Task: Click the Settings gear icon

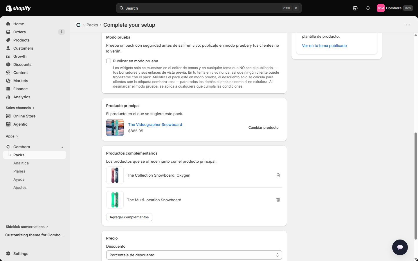Action: pos(8,253)
